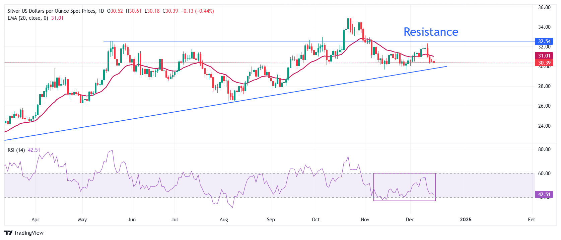Click the Oct label on time axis
Viewport: 561px width, 240px height.
(x=315, y=220)
